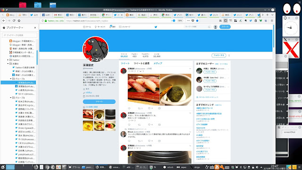Toggle the sidebar view button
302x170 pixels.
click(x=226, y=21)
